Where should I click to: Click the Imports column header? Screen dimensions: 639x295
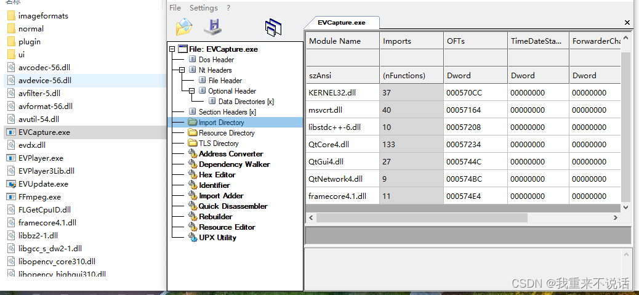411,41
